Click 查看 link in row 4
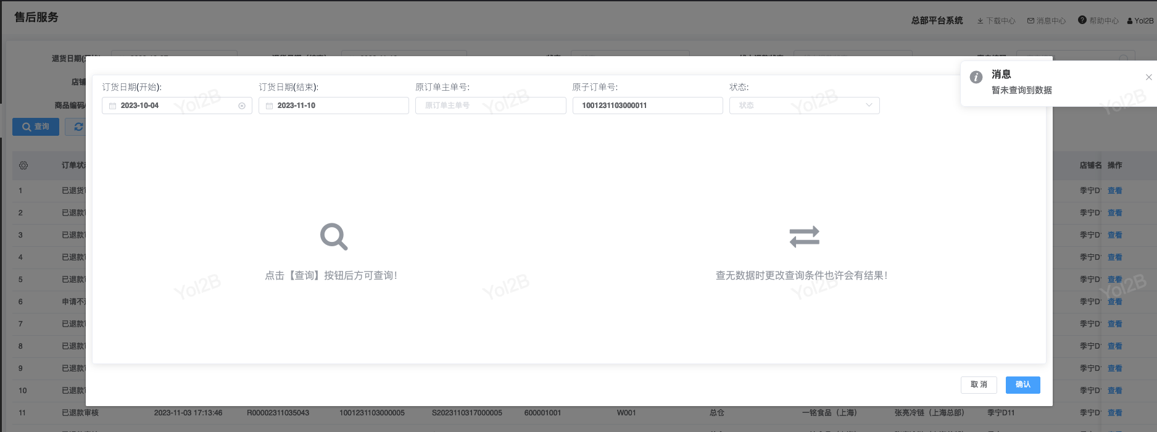 click(x=1114, y=257)
